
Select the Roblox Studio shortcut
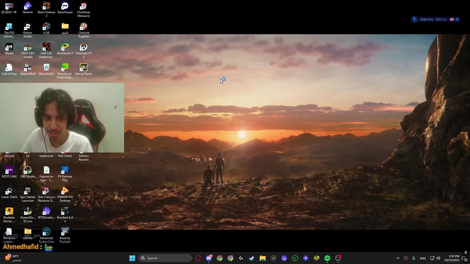point(28,30)
